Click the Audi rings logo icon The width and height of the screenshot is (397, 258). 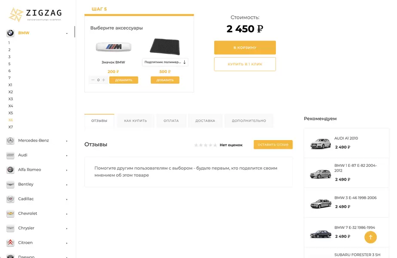10,155
